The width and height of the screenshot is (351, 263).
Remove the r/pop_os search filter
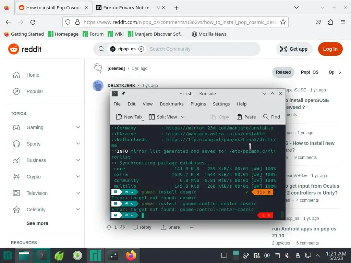click(141, 49)
